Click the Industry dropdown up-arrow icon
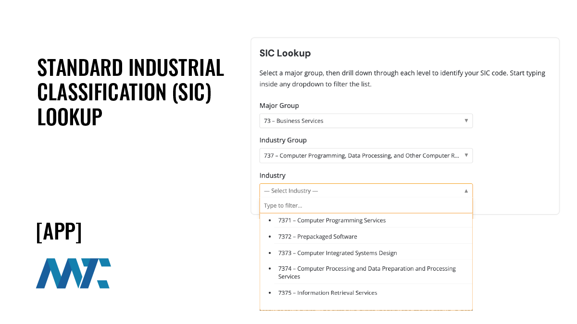Image resolution: width=577 pixels, height=324 pixels. click(x=466, y=191)
